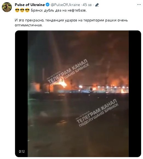Click the 0:12 video duration label
Screen dimensions: 143x159
pos(22,152)
